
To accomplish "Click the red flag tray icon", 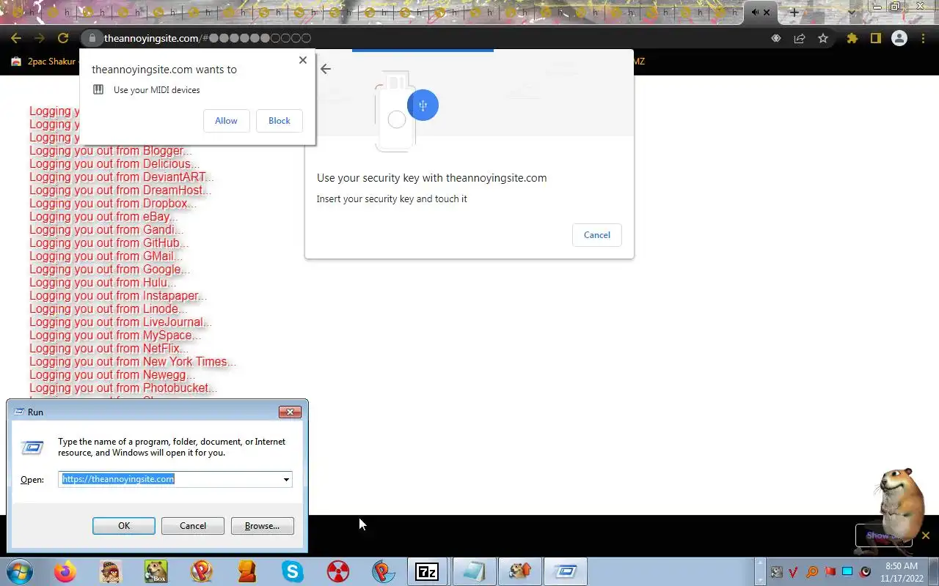I will pos(830,571).
